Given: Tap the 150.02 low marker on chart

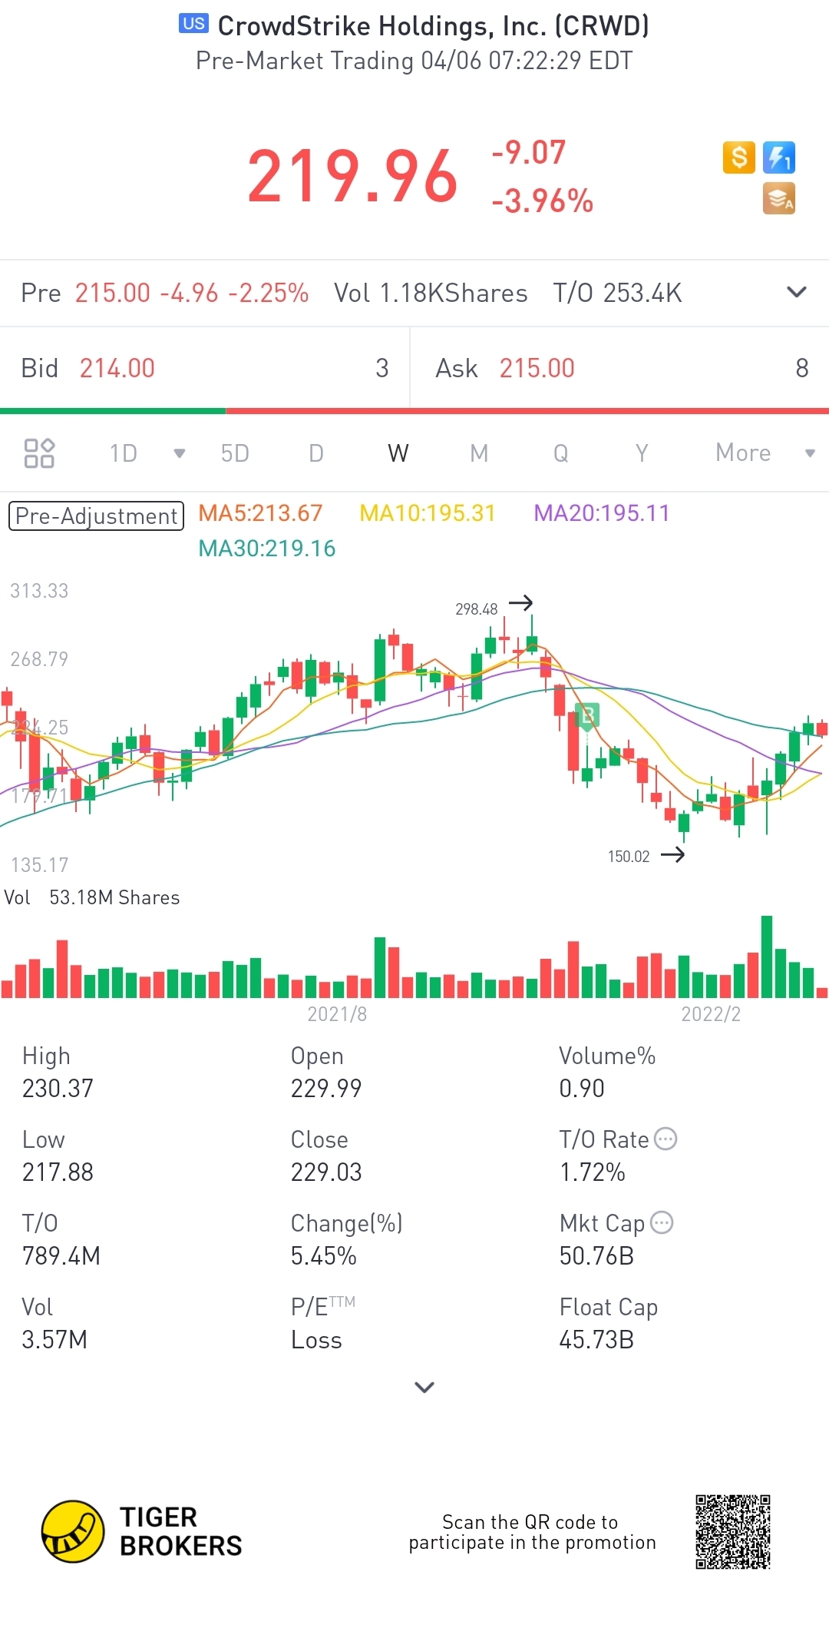Looking at the screenshot, I should click(x=646, y=855).
